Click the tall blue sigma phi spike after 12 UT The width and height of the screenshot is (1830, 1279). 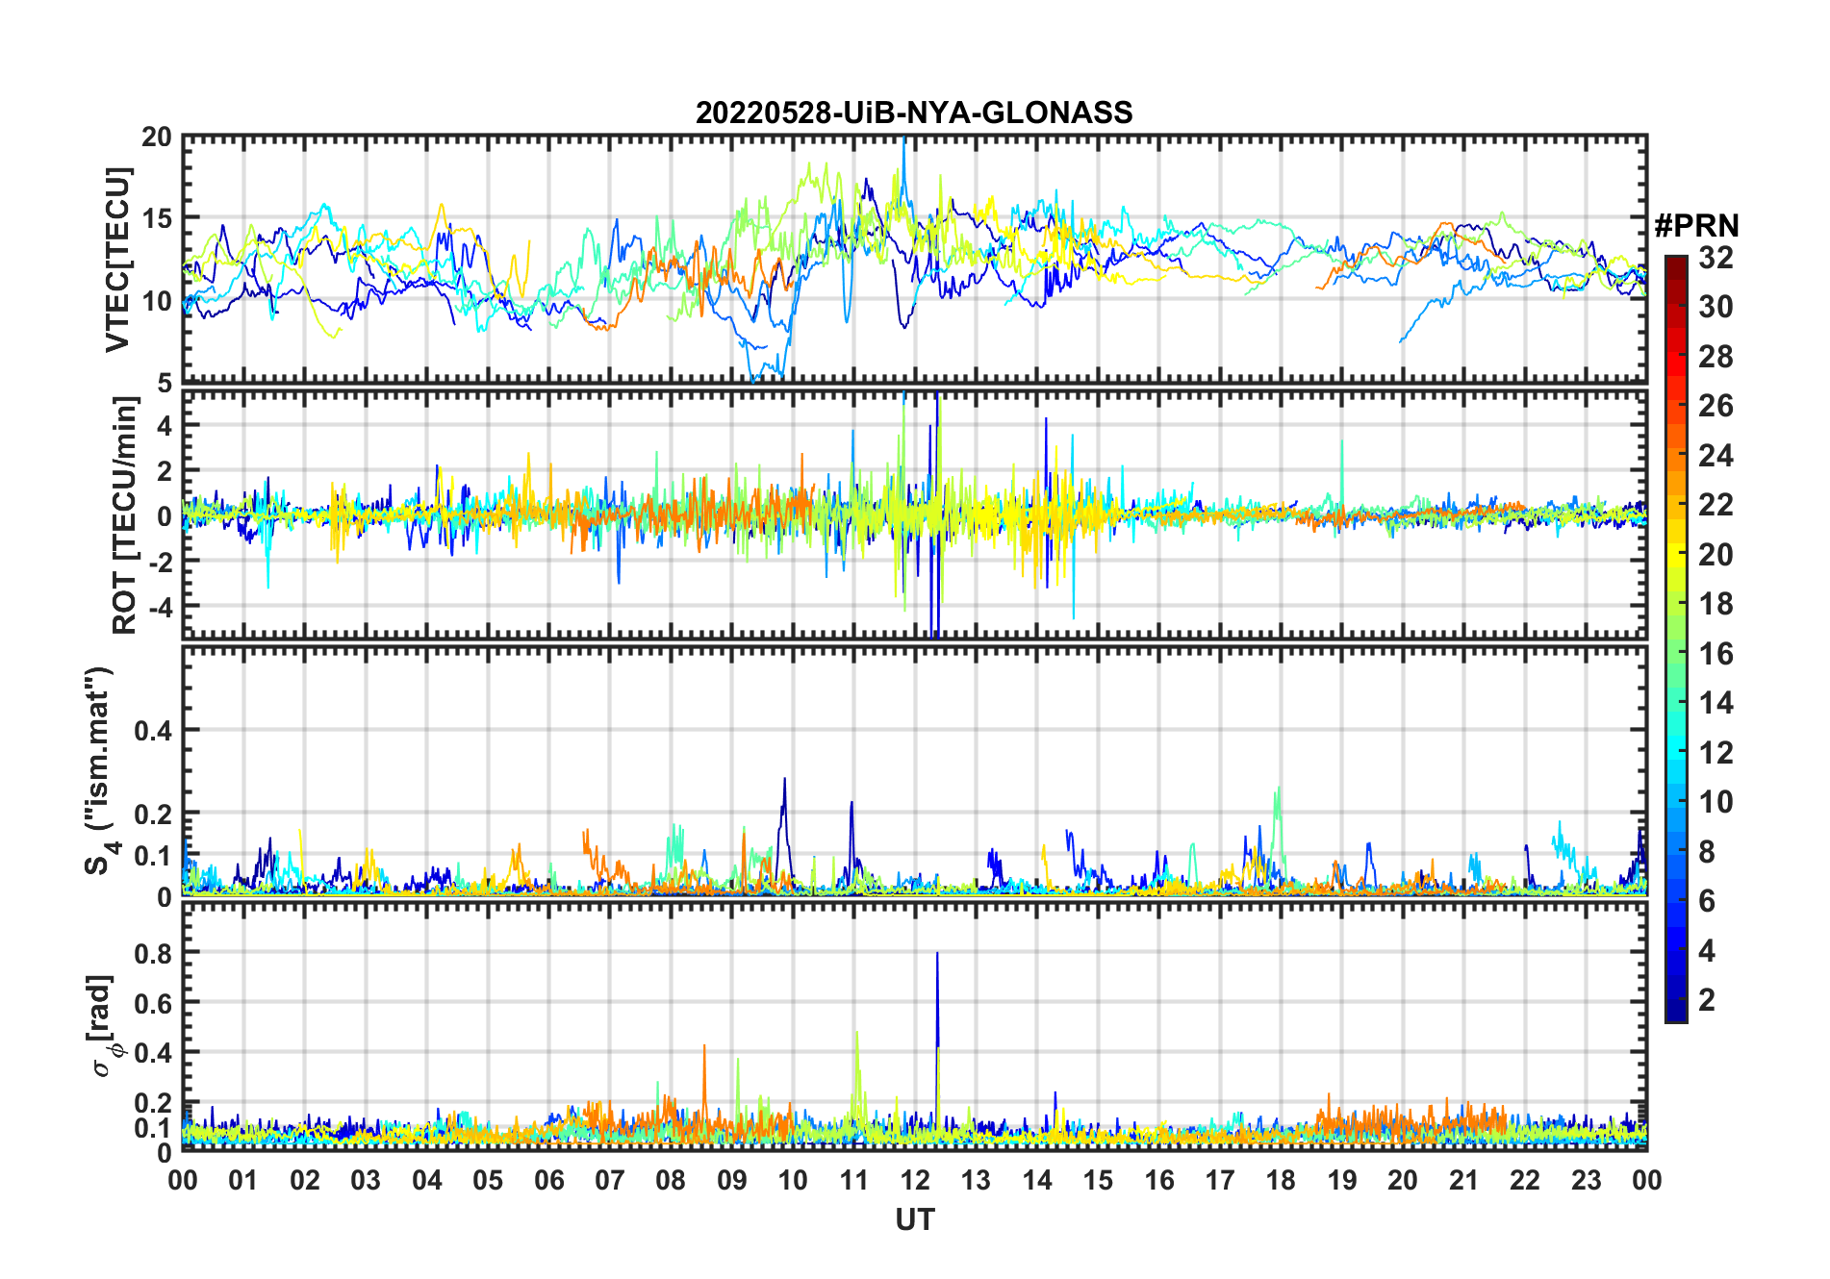tap(937, 1000)
